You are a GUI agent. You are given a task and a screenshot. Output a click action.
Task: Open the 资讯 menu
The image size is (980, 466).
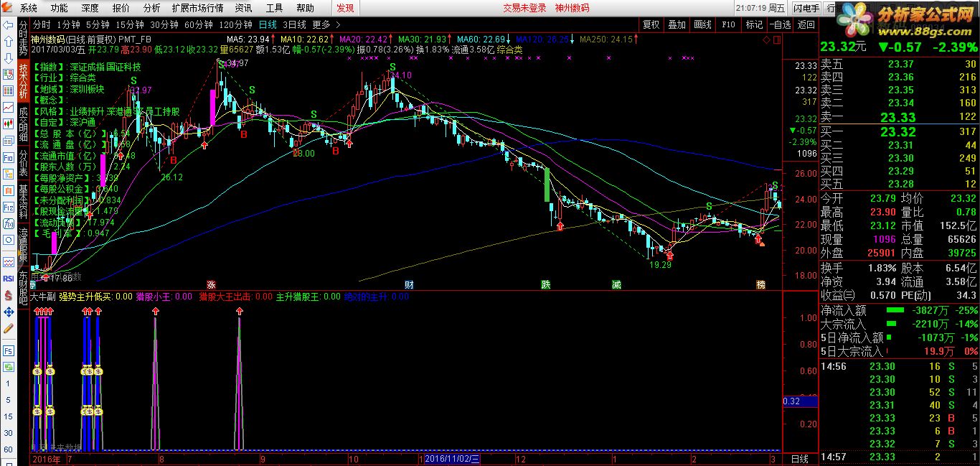[x=244, y=8]
